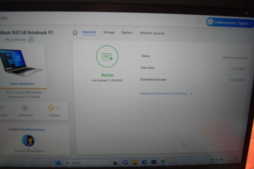Open the Warranty tab

pos(89,32)
